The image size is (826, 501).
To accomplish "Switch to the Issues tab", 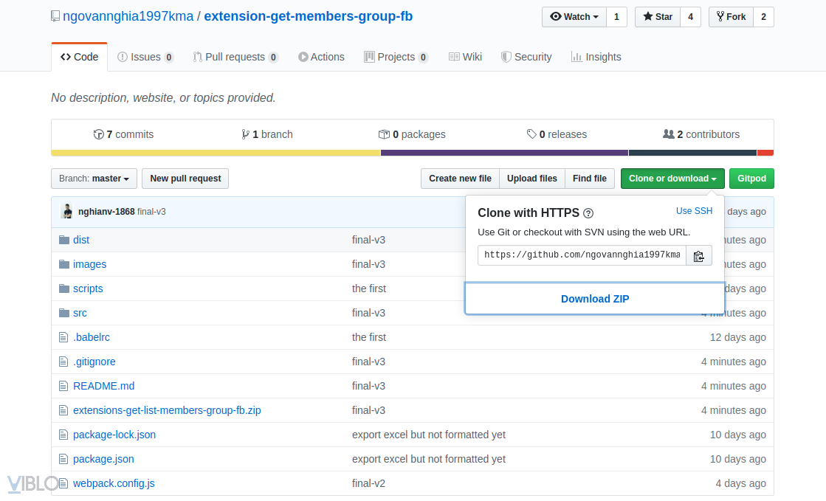I will pos(145,57).
